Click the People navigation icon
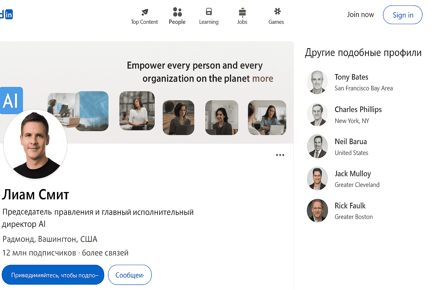 tap(177, 12)
